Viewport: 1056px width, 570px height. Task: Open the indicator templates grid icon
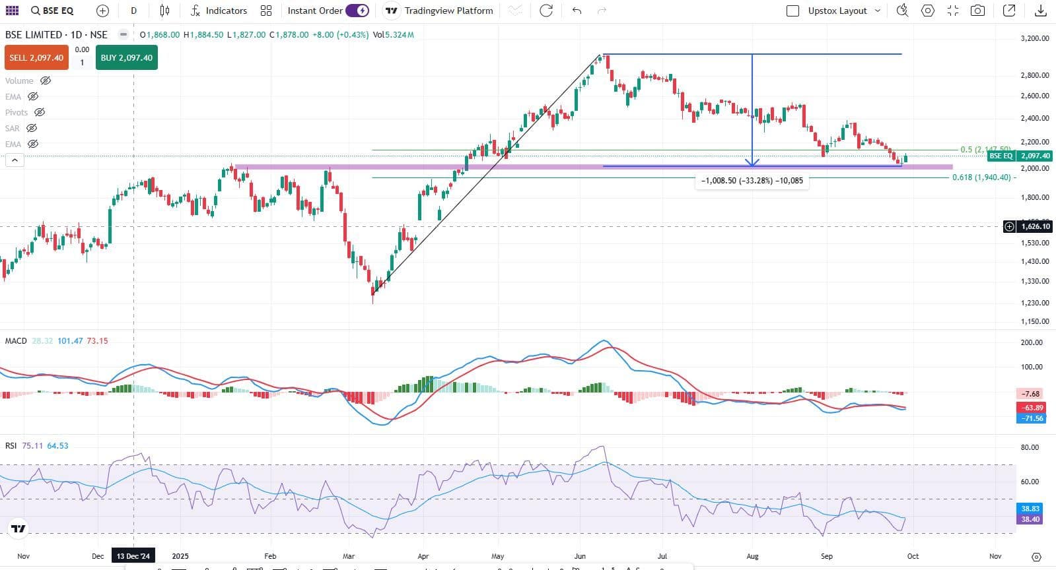[x=266, y=11]
